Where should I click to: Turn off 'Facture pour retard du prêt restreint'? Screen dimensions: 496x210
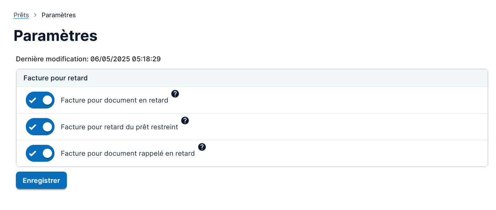tap(40, 126)
